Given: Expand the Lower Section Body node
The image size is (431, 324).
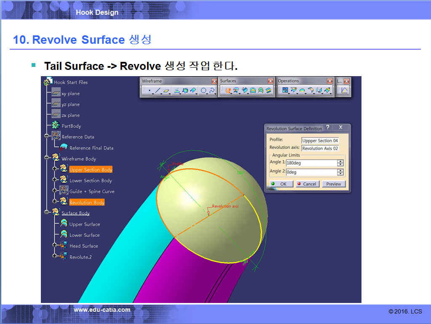Looking at the screenshot, I should pyautogui.click(x=55, y=180).
